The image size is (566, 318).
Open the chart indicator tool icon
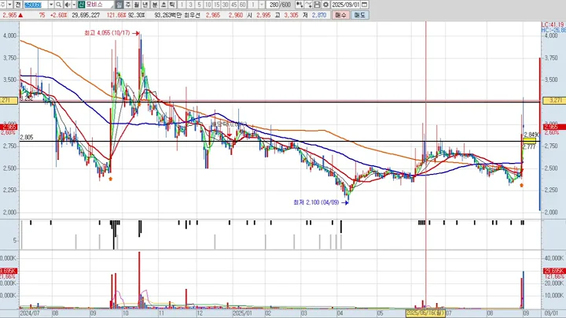click(300, 5)
